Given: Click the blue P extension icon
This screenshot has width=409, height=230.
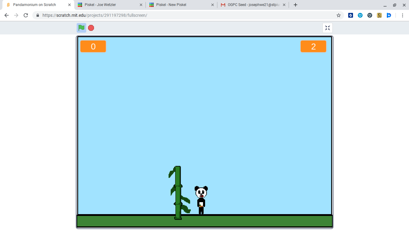Looking at the screenshot, I should click(389, 15).
